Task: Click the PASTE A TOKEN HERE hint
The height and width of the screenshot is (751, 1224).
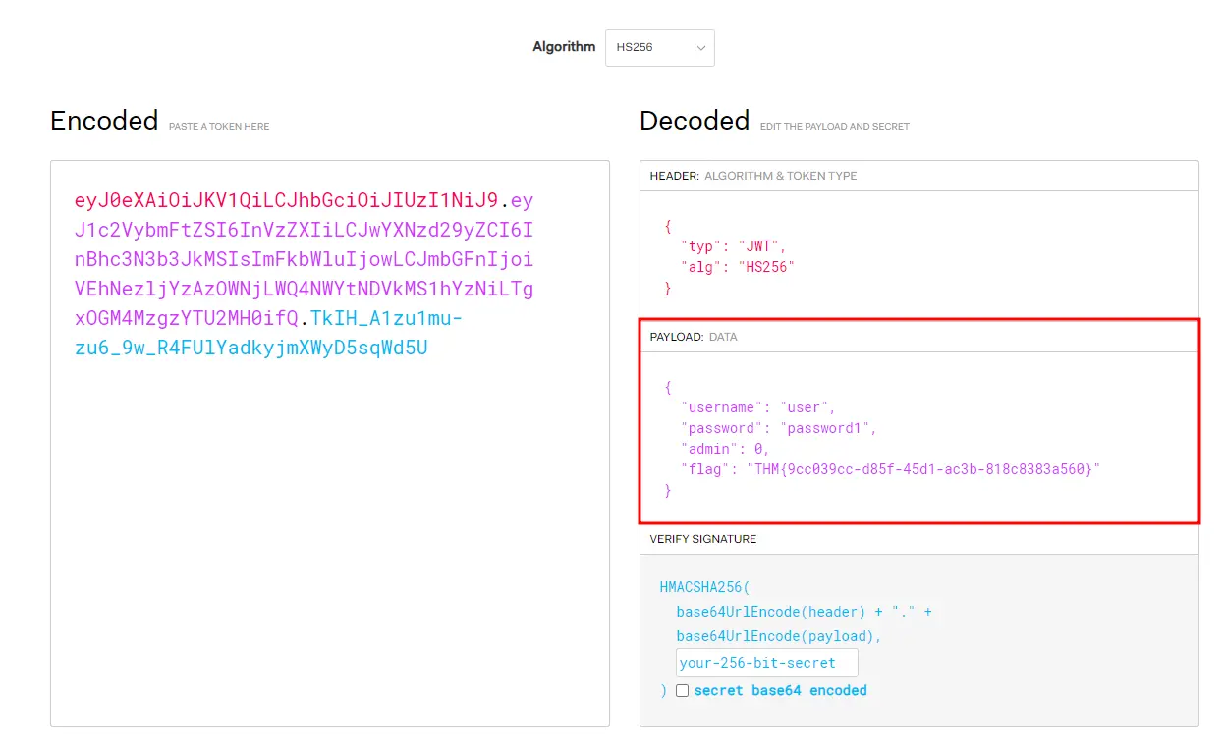Action: (x=219, y=127)
